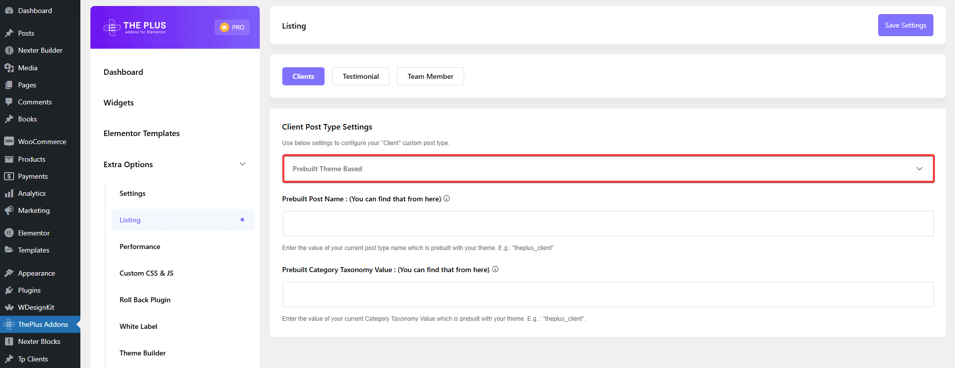The width and height of the screenshot is (955, 368).
Task: Click the Media library icon
Action: pyautogui.click(x=9, y=68)
